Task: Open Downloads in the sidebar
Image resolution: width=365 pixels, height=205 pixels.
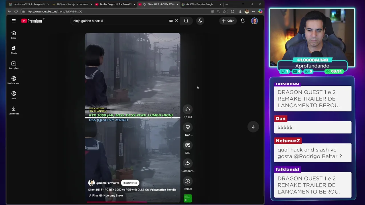Action: (x=14, y=110)
